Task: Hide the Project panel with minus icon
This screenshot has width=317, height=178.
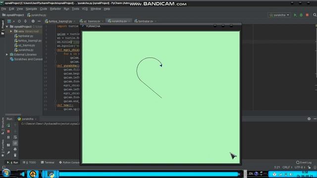Action: click(39, 21)
